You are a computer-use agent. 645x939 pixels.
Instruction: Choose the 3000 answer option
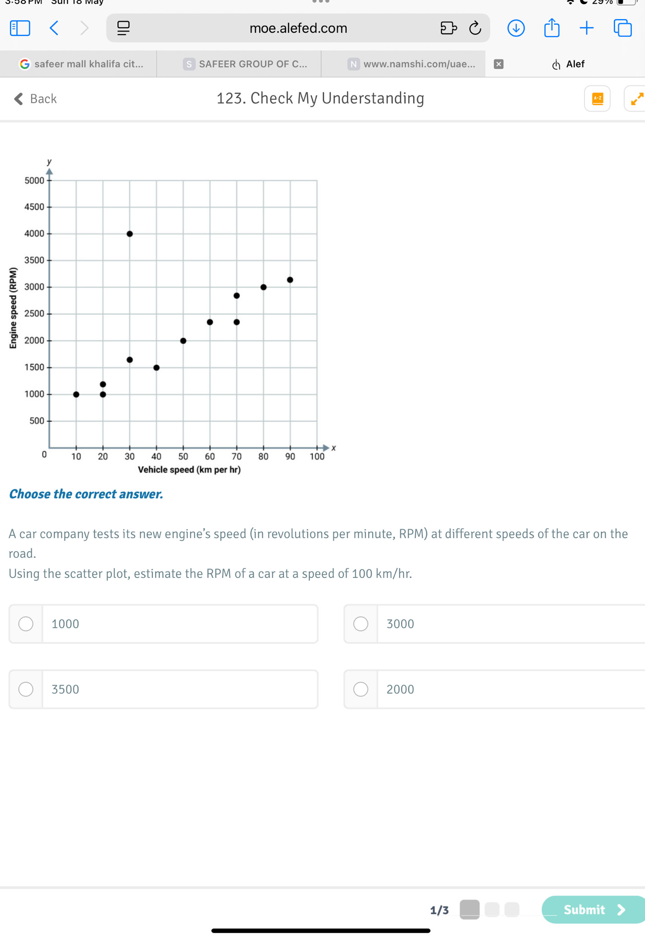[495, 624]
